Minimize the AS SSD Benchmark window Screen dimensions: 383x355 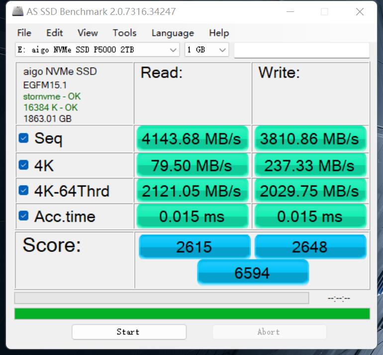coord(290,11)
